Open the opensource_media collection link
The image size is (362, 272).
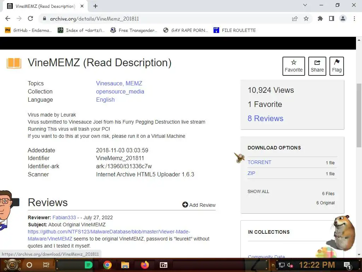tap(120, 92)
